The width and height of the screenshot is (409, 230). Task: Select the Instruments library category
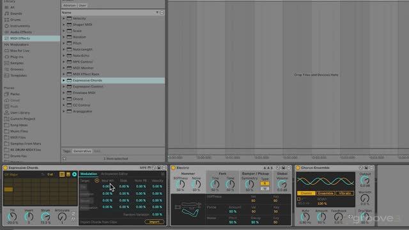[20, 26]
